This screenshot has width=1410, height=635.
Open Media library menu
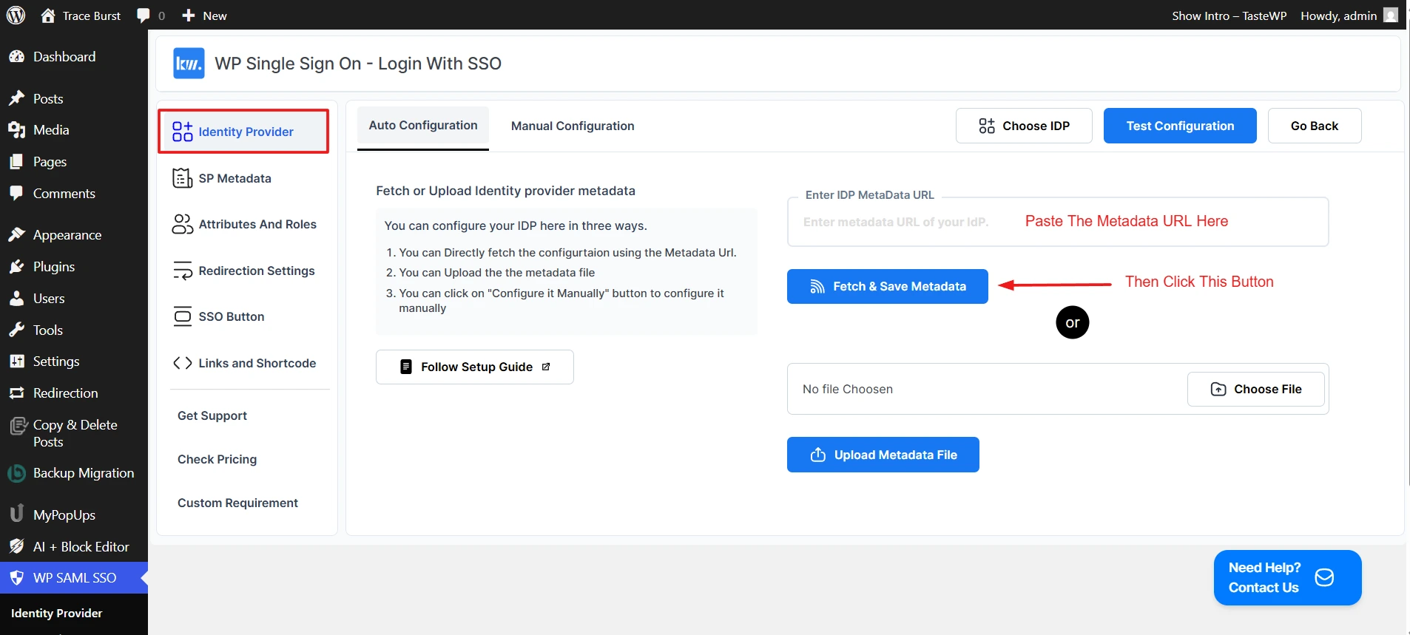[x=74, y=130]
